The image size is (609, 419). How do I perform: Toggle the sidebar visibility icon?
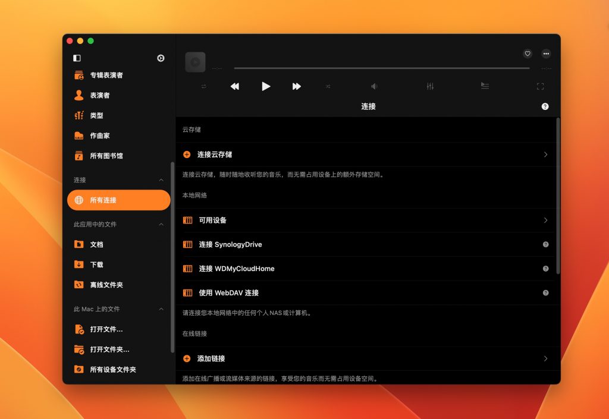click(x=78, y=56)
